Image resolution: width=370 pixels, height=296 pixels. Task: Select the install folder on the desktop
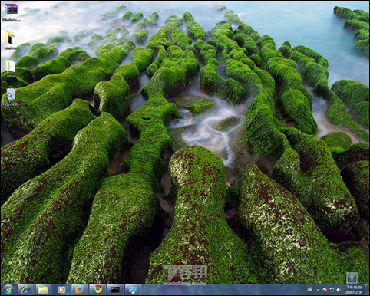coord(11,68)
